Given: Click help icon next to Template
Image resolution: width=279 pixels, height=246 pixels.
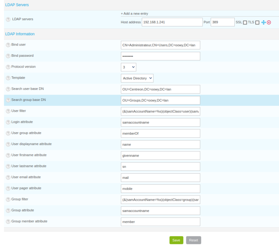Looking at the screenshot, I should pos(8,78).
